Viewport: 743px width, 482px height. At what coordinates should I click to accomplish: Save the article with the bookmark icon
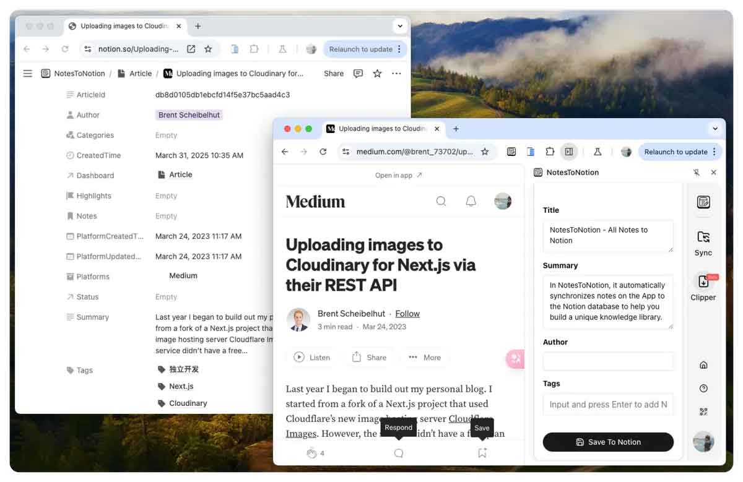coord(482,453)
